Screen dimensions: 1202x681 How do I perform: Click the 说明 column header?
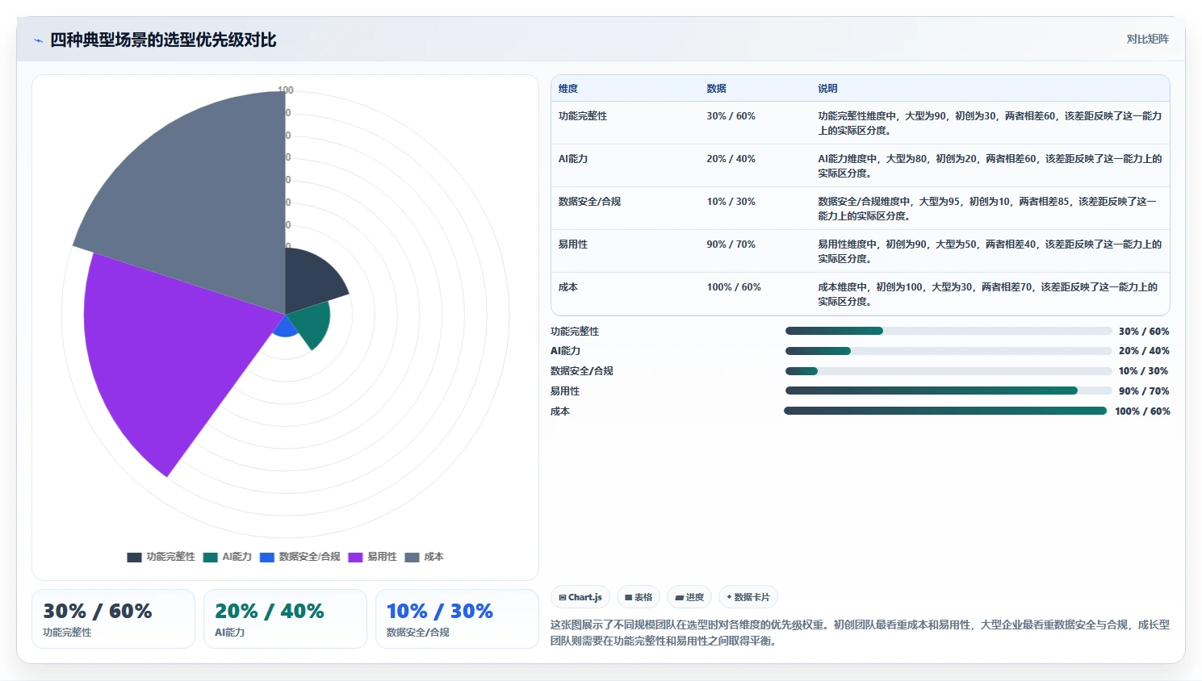click(827, 89)
